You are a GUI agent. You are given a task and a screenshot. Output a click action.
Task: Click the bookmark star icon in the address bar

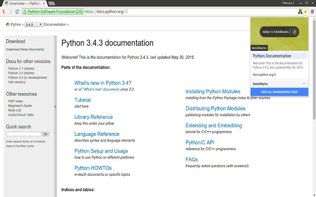(x=306, y=11)
